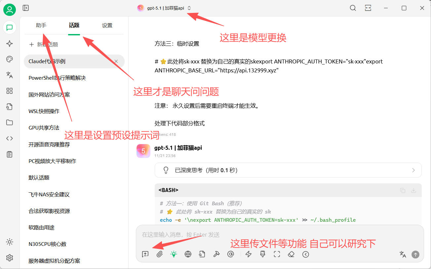Open the 设置 tab
The image size is (431, 269).
click(107, 25)
